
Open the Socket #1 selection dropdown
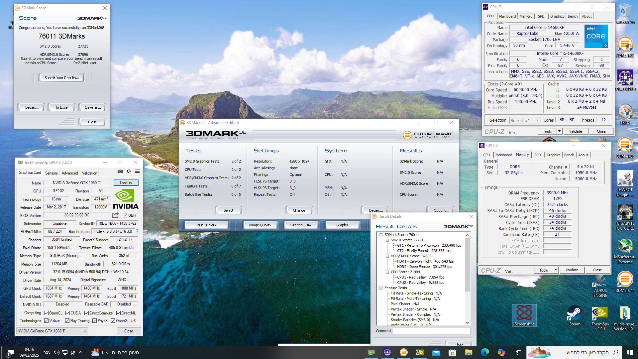coord(525,120)
